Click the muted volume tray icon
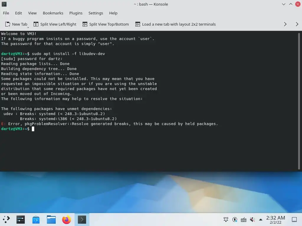302x226 pixels. tap(252, 219)
